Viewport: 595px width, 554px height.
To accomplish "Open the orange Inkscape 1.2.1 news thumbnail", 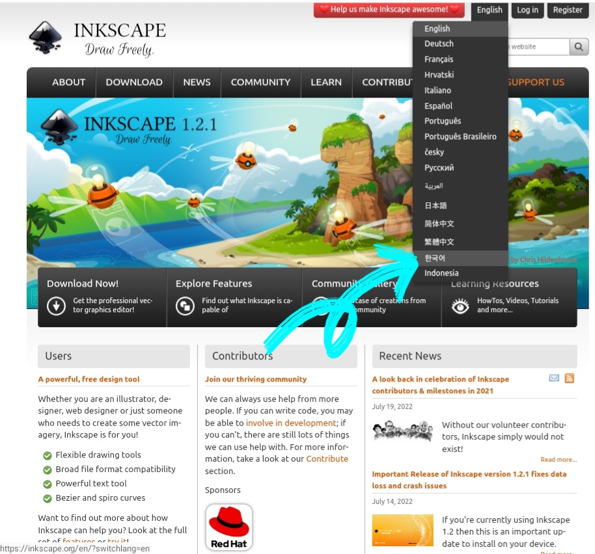I will 402,530.
